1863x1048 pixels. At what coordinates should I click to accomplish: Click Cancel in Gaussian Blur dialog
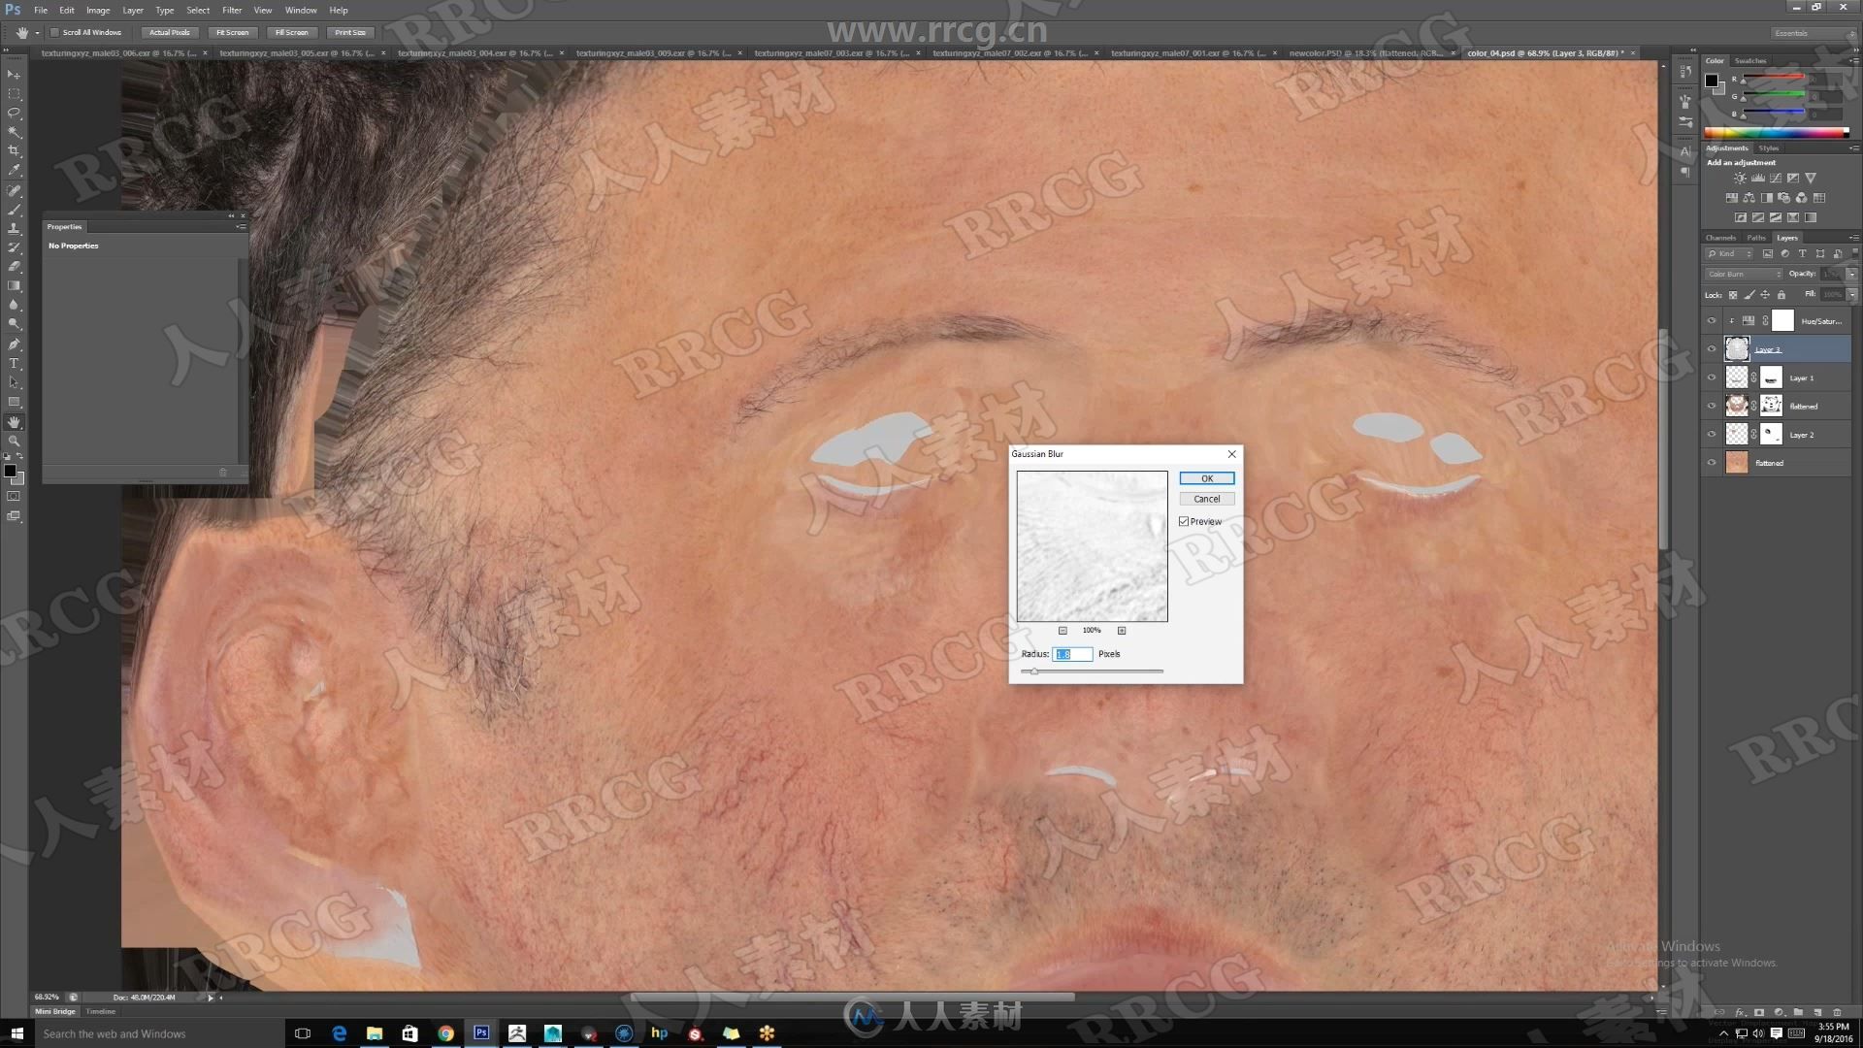(x=1207, y=499)
